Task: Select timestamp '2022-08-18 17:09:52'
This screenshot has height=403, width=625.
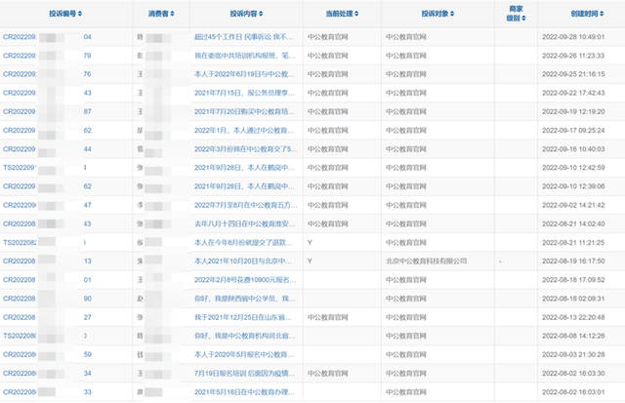Action: (x=573, y=280)
